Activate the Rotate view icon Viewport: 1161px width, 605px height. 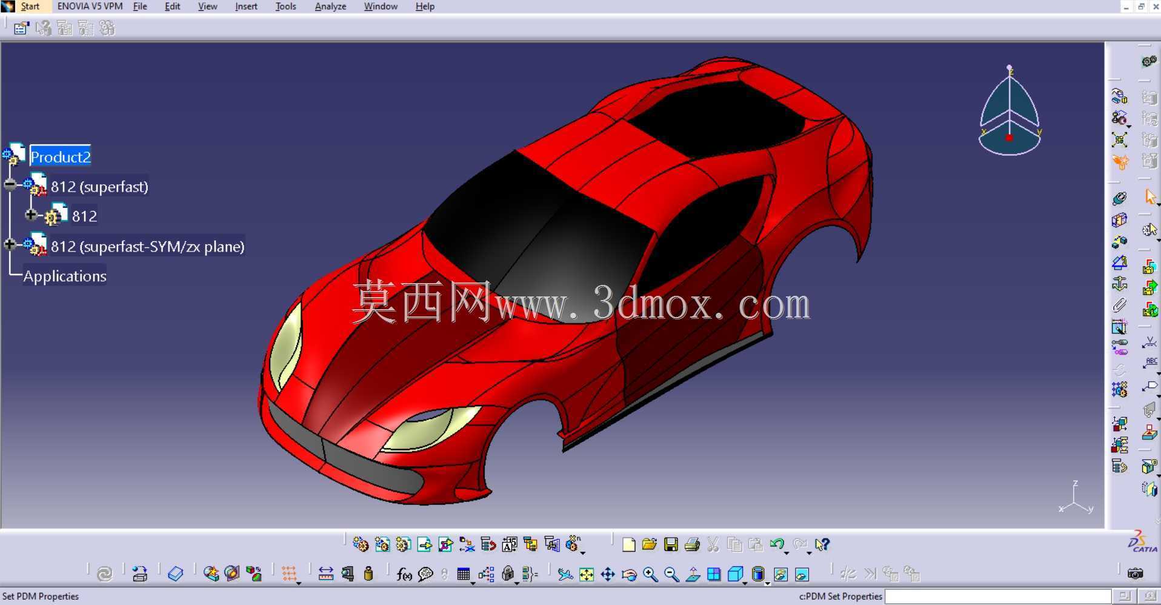click(x=629, y=574)
